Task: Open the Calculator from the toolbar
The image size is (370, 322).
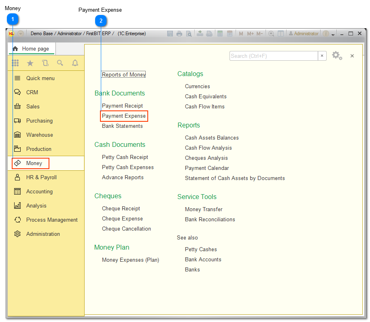Action: 220,33
